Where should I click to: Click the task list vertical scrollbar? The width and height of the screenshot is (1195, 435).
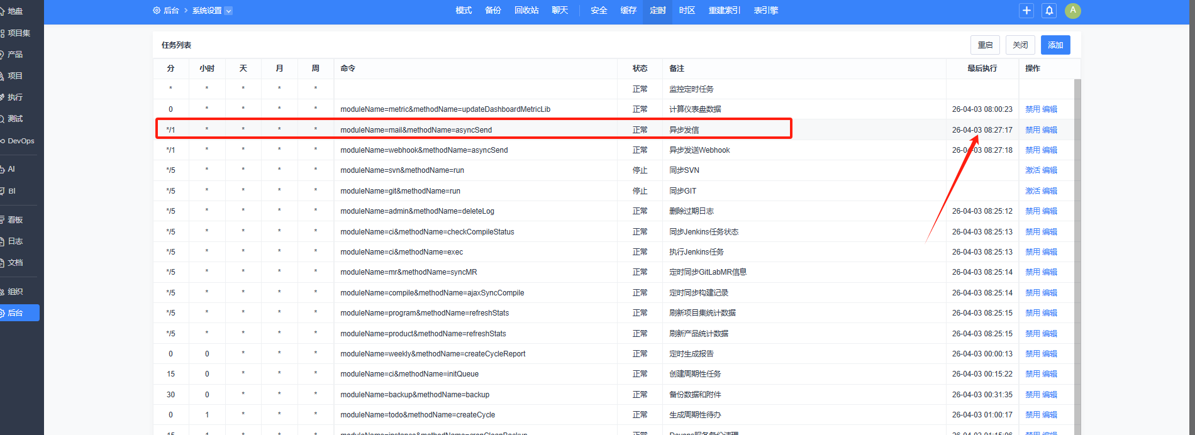[1077, 256]
